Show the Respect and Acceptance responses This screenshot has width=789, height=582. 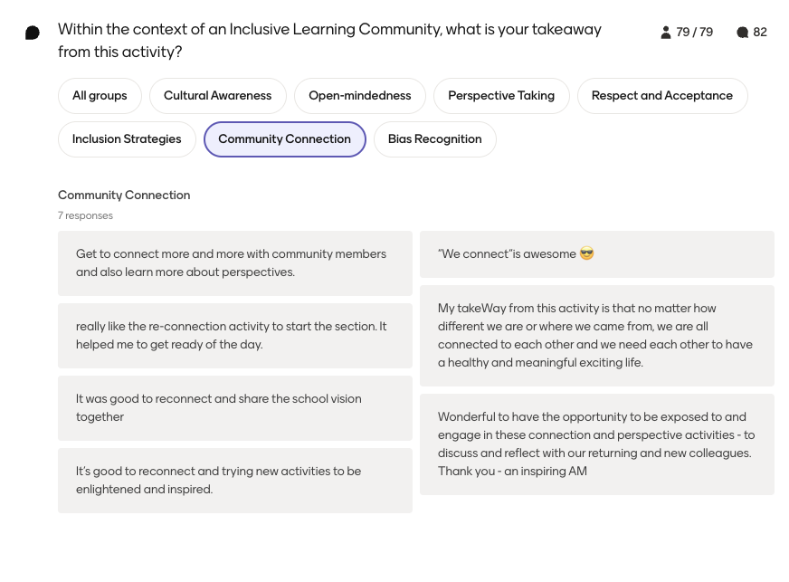coord(662,96)
